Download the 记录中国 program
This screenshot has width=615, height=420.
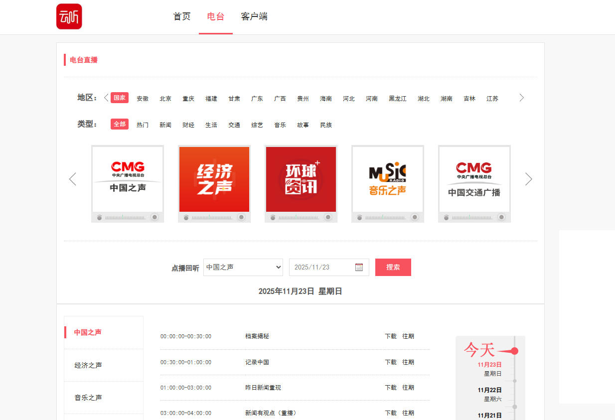391,362
